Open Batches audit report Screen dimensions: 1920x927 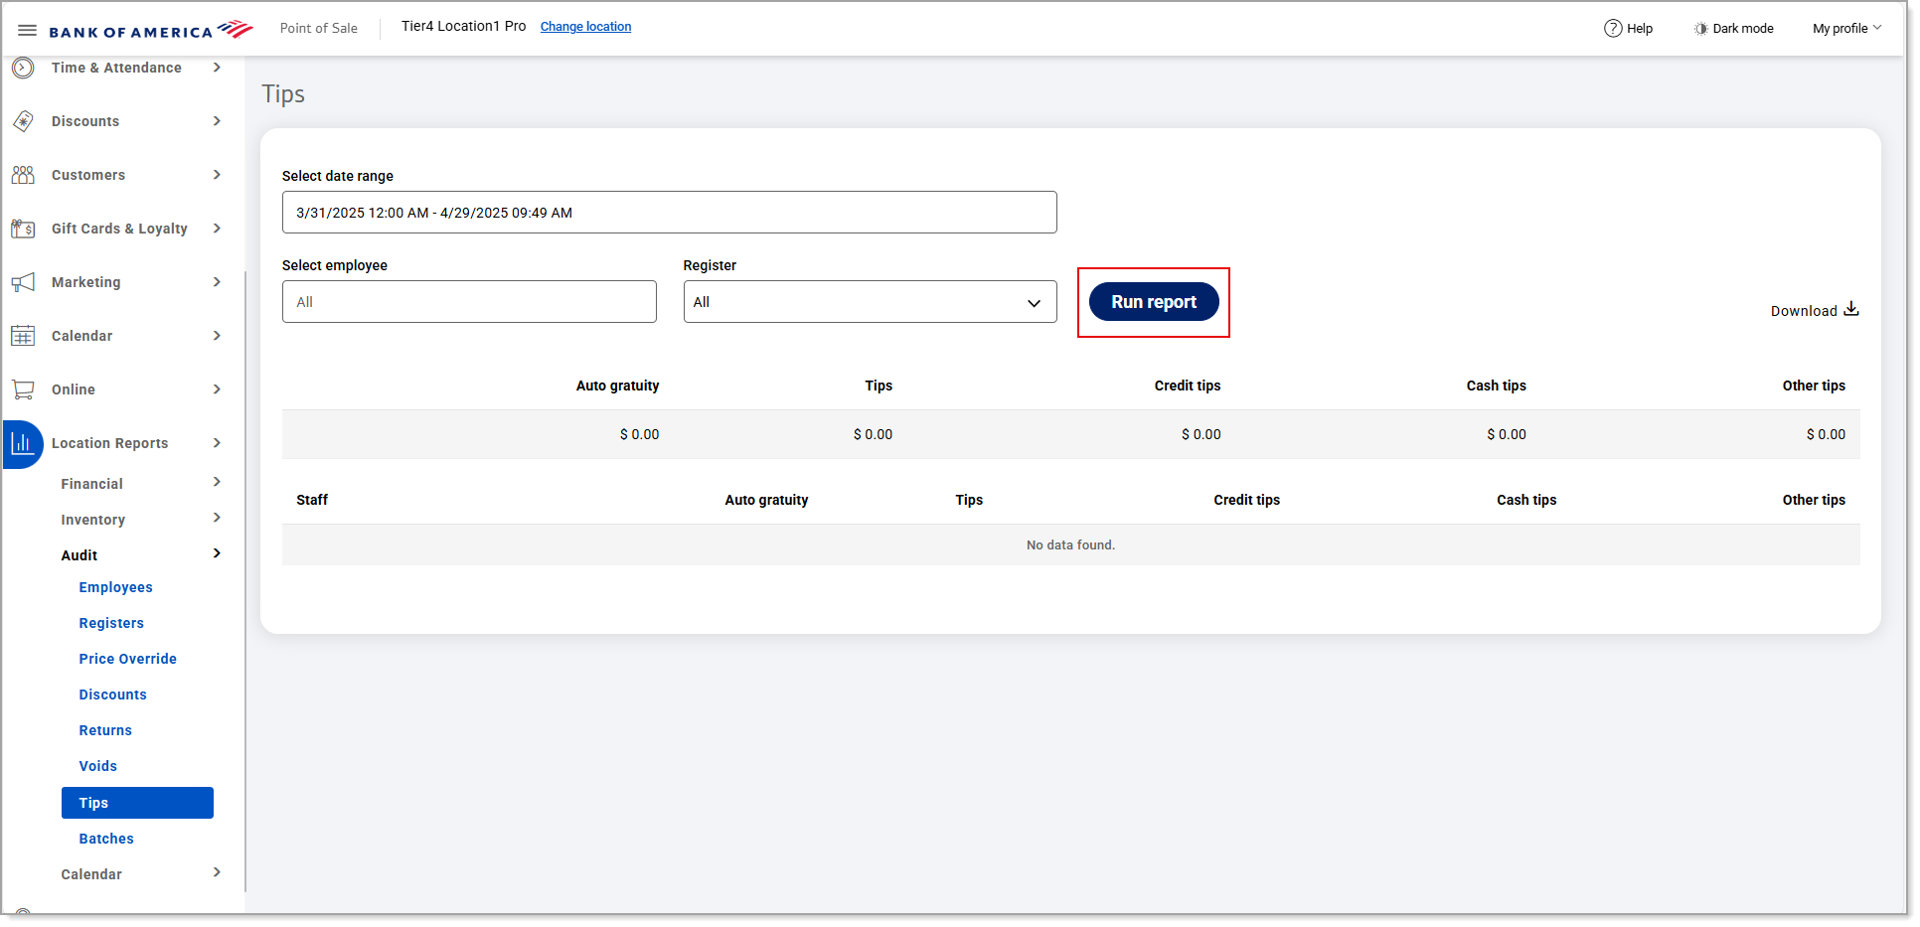[106, 839]
